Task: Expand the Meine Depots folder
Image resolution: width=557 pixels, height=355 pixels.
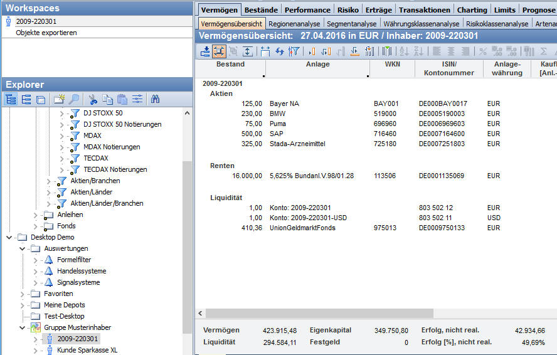Action: 23,305
